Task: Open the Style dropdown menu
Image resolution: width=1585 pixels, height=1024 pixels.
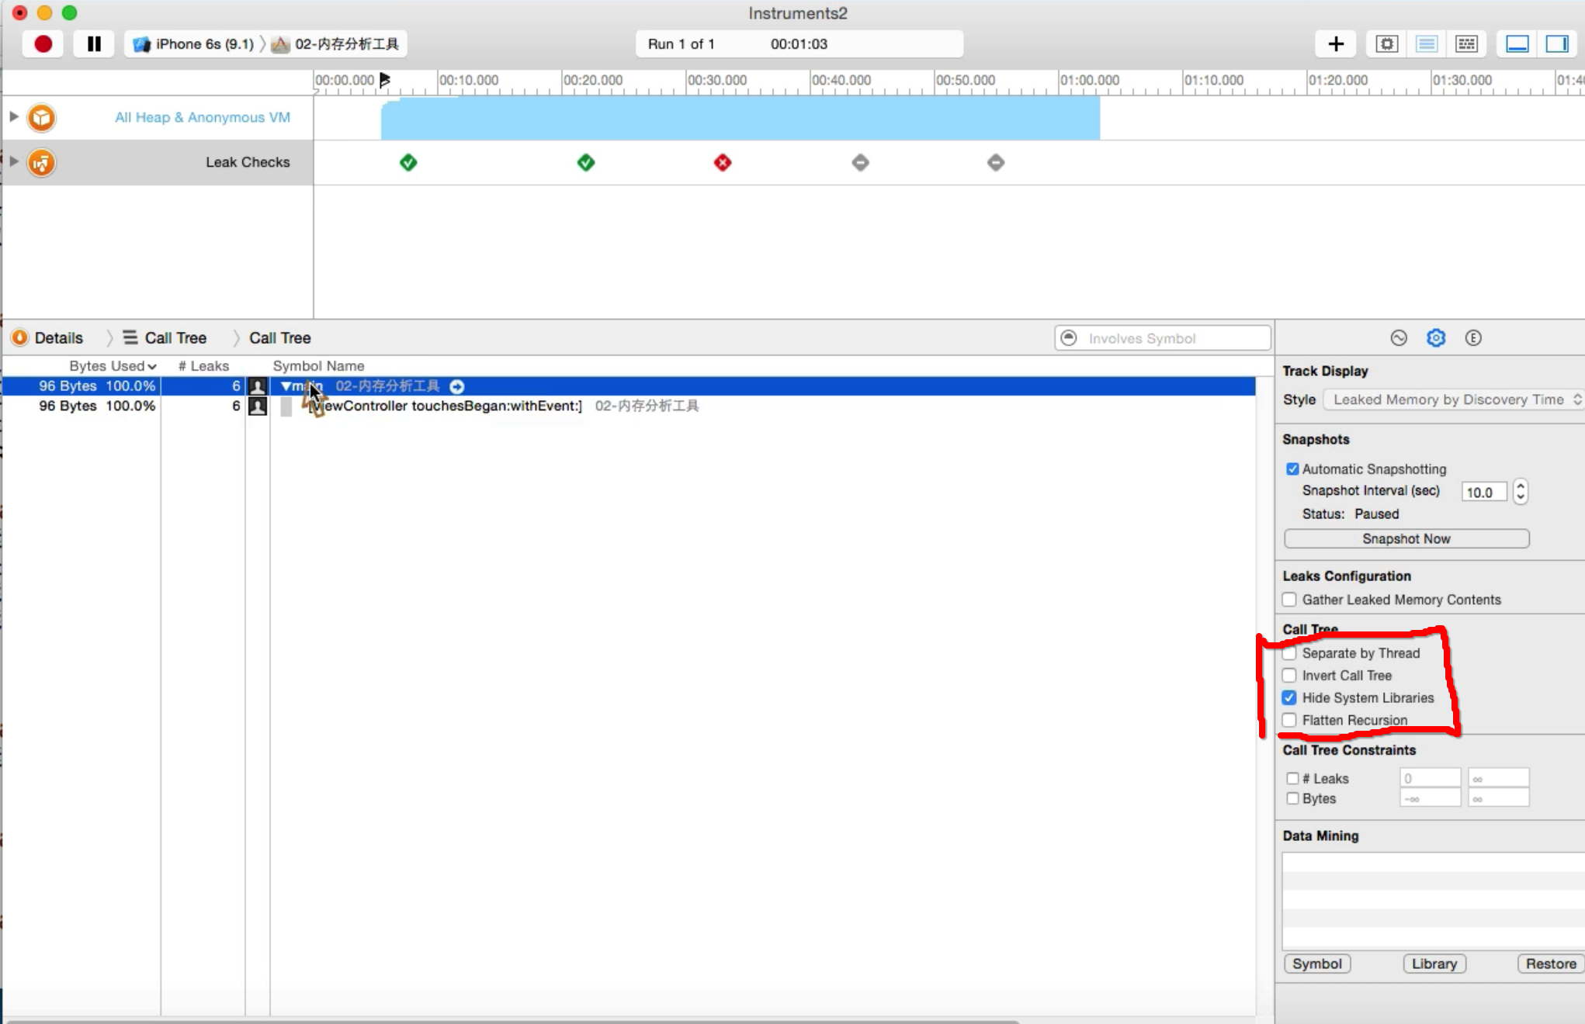Action: 1452,400
